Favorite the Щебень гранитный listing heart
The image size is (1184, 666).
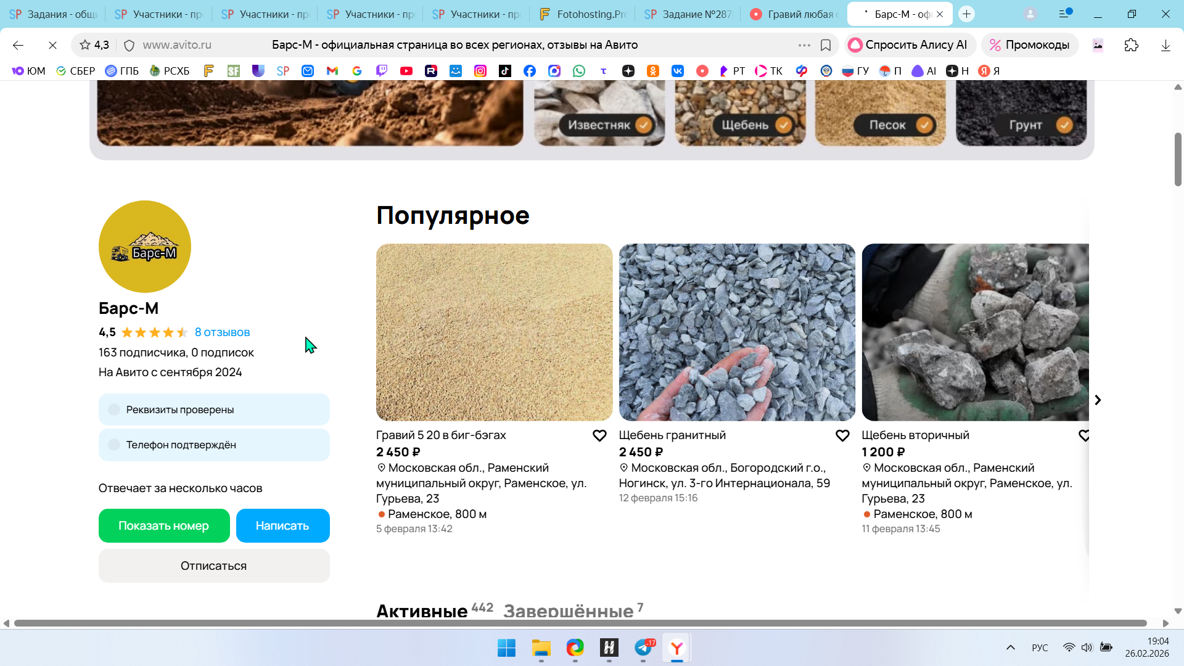click(x=842, y=435)
